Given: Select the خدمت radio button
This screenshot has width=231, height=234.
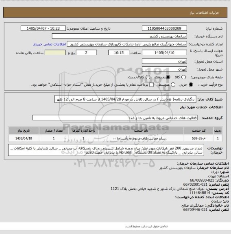Looking at the screenshot, I should pos(168,77).
